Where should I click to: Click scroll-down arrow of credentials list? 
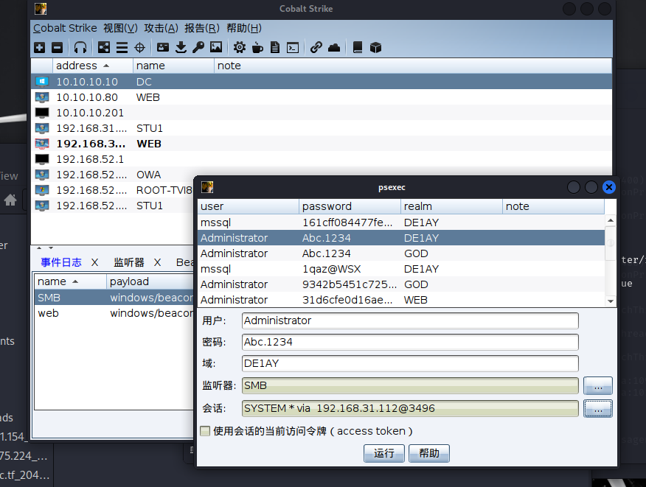[x=611, y=301]
